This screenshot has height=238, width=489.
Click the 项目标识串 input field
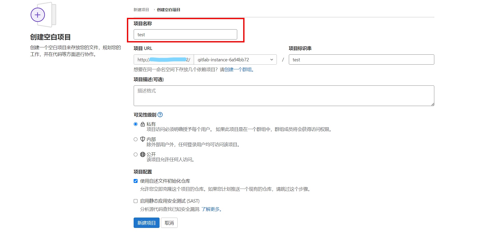[361, 59]
